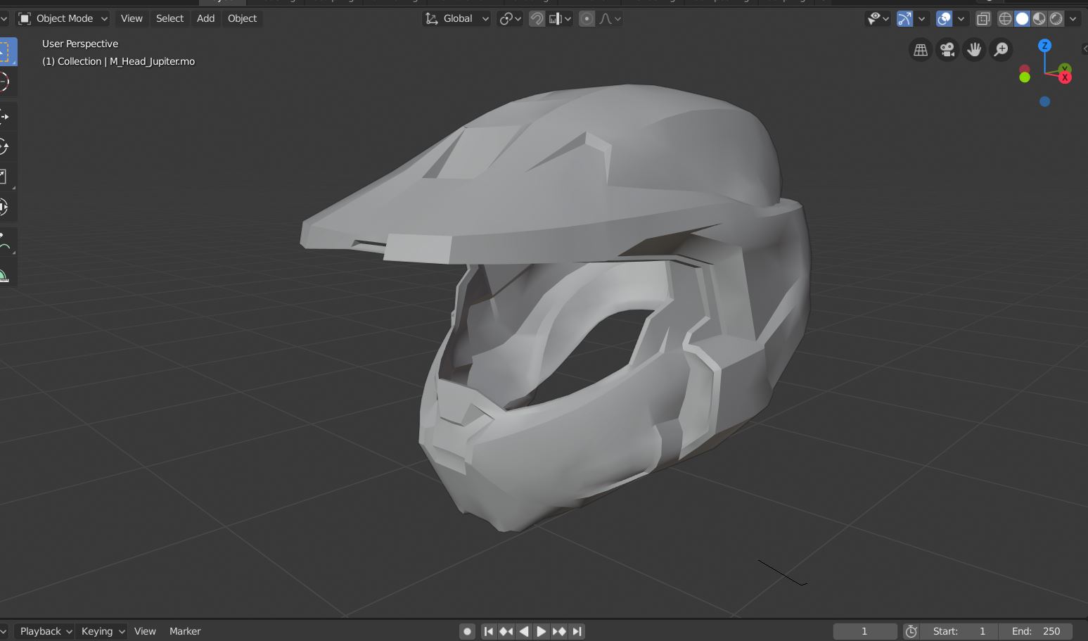Open the Object Mode dropdown
This screenshot has height=641, width=1088.
tap(63, 19)
